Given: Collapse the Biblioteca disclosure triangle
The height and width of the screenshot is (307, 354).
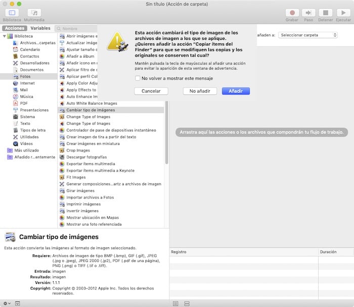Looking at the screenshot, I should coord(5,36).
